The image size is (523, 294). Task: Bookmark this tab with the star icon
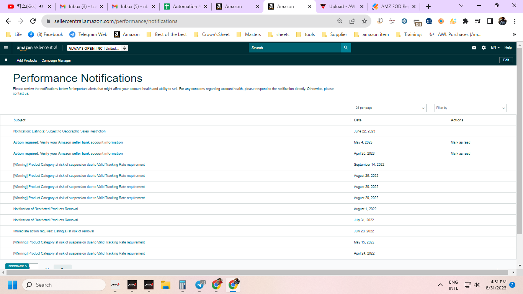pos(364,21)
